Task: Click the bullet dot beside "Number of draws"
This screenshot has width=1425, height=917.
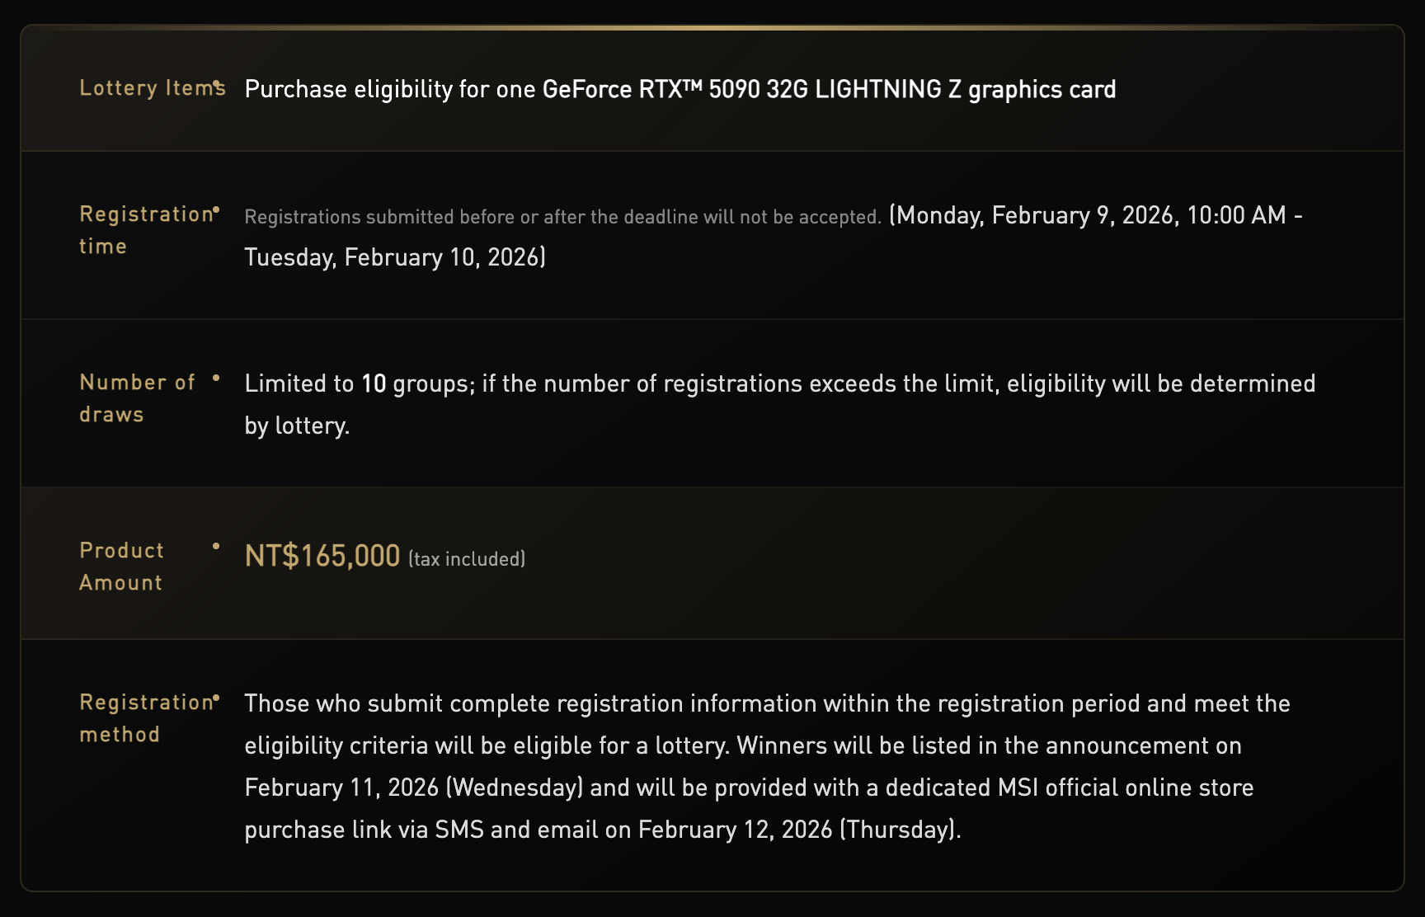Action: pos(216,379)
